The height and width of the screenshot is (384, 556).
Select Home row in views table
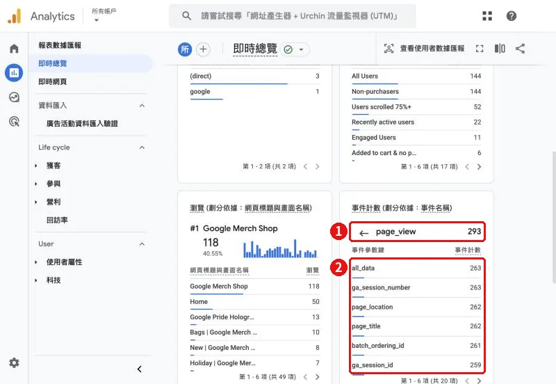pos(254,302)
